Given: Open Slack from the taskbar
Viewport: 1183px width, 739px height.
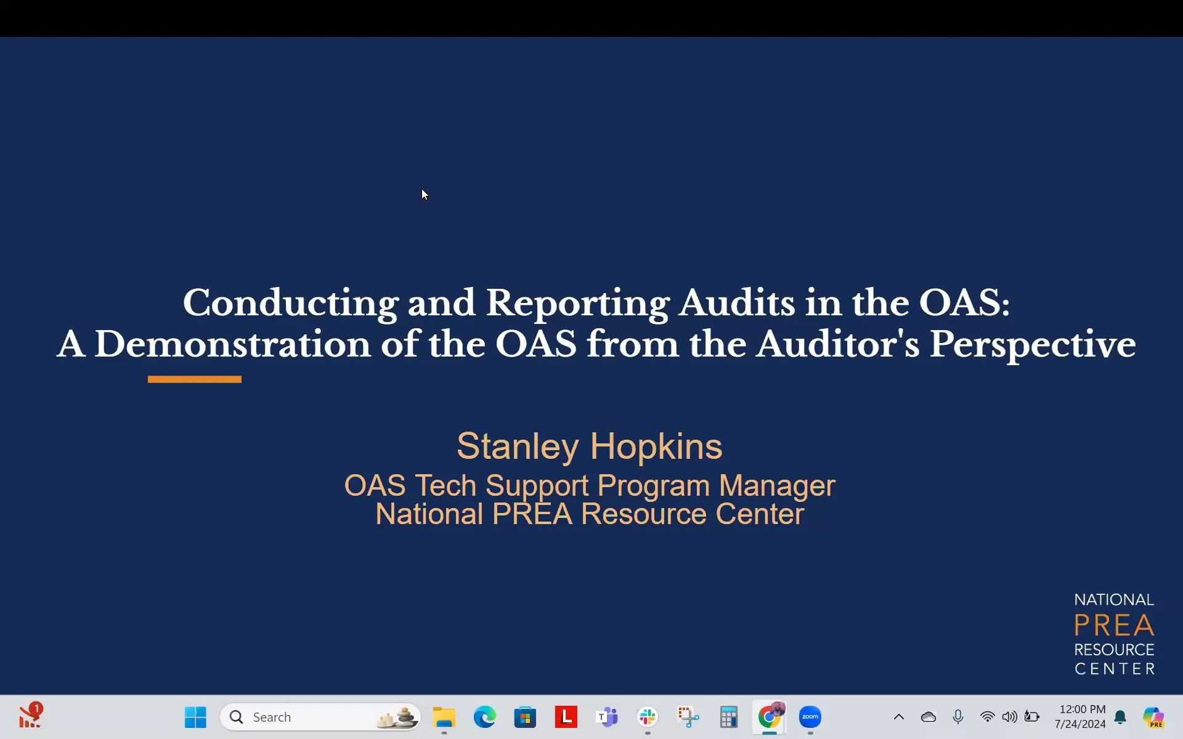Looking at the screenshot, I should (648, 717).
